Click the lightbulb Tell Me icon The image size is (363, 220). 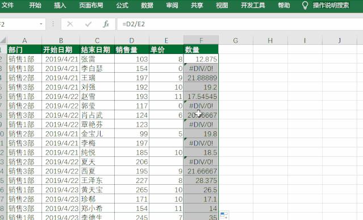pos(305,5)
